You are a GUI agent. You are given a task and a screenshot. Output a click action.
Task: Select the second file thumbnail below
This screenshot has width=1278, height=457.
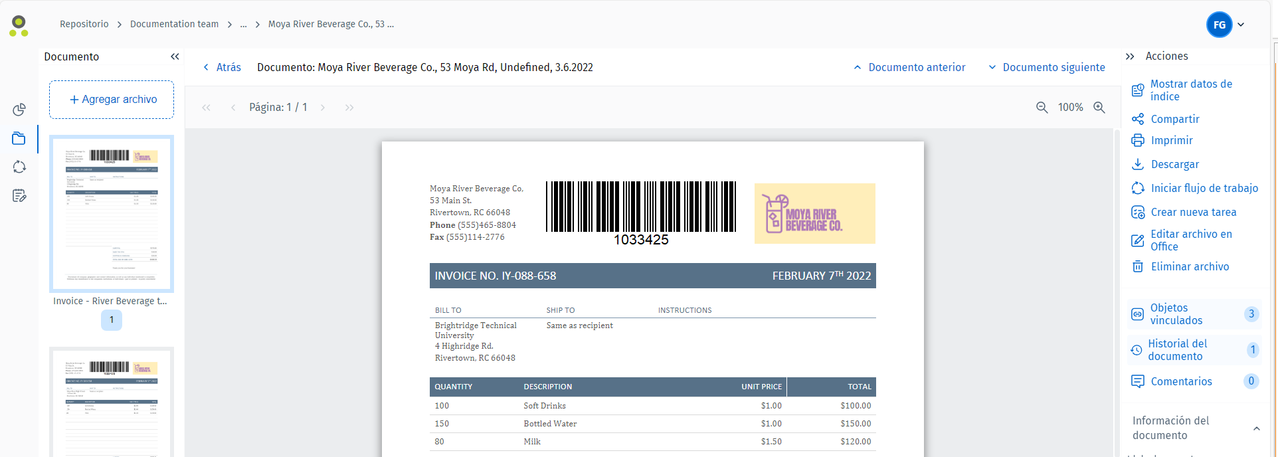tap(112, 402)
